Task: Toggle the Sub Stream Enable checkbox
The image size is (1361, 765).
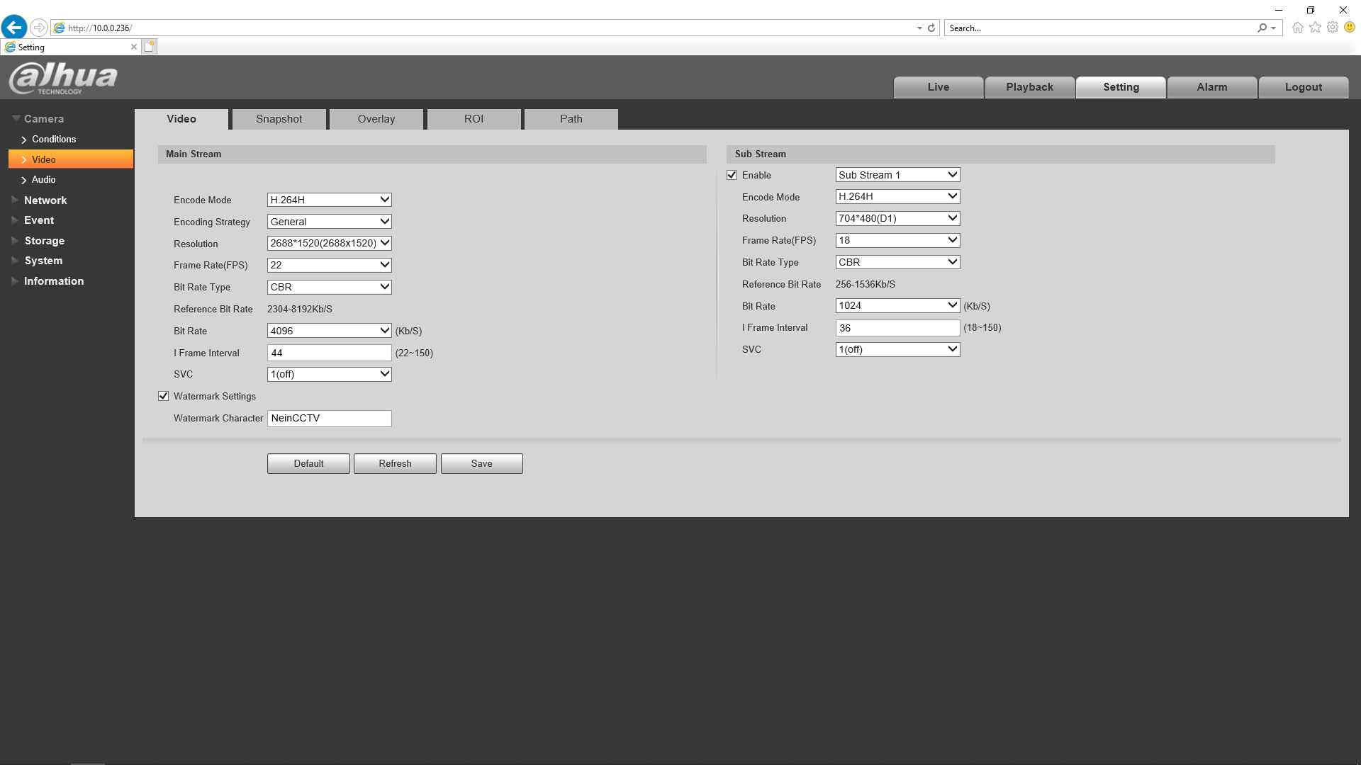Action: click(x=732, y=175)
